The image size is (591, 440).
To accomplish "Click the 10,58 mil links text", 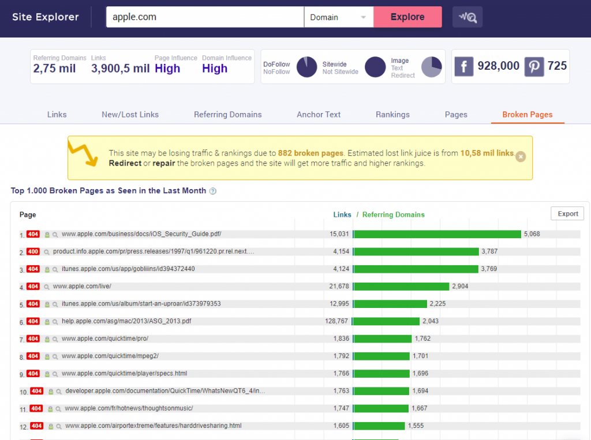I will coord(487,153).
